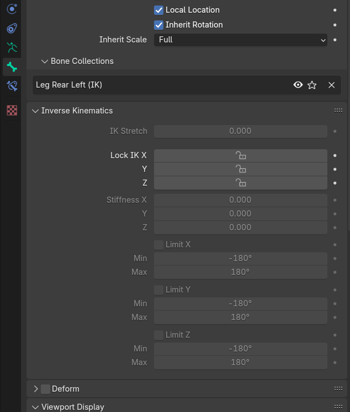Screen dimensions: 350x412
Task: Open the Object Constraints properties tab
Action: 12,29
